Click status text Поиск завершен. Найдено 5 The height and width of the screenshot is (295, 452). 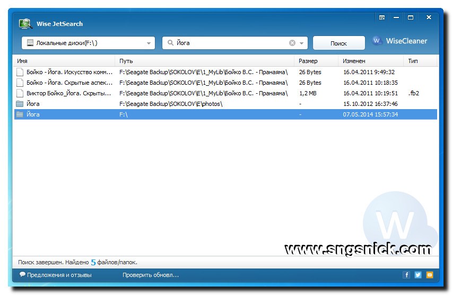coord(57,262)
